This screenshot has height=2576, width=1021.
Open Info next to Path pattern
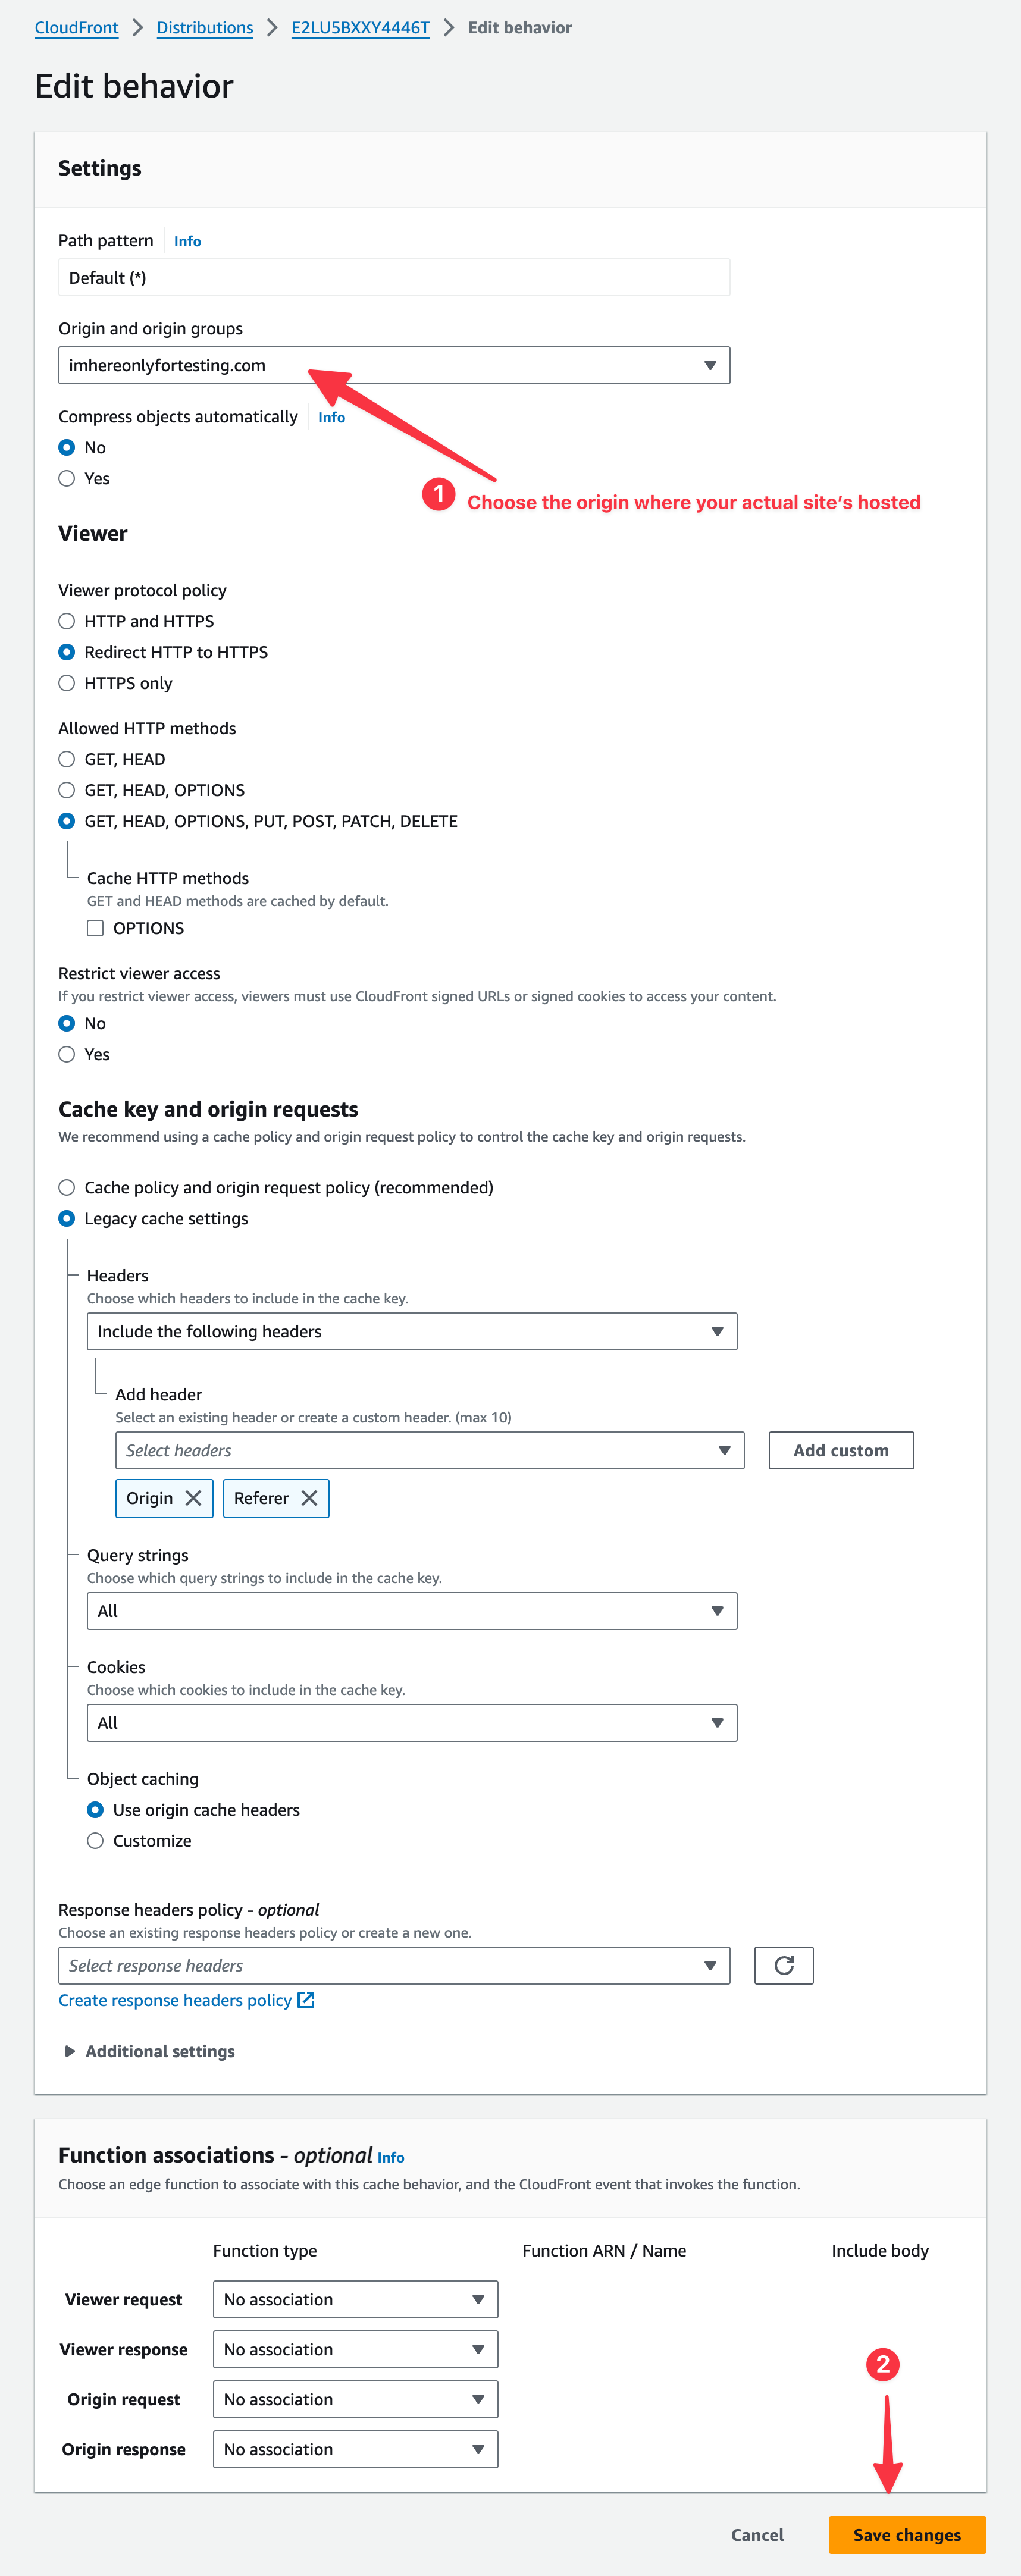point(187,241)
